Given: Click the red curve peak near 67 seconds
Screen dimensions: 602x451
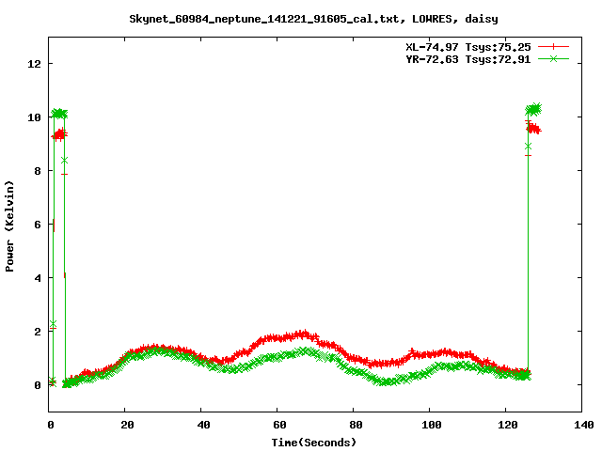Looking at the screenshot, I should pos(302,334).
